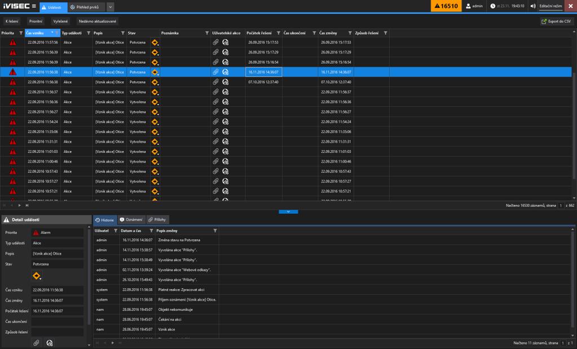Open state diamond in 11:54:24 row

pos(155,122)
